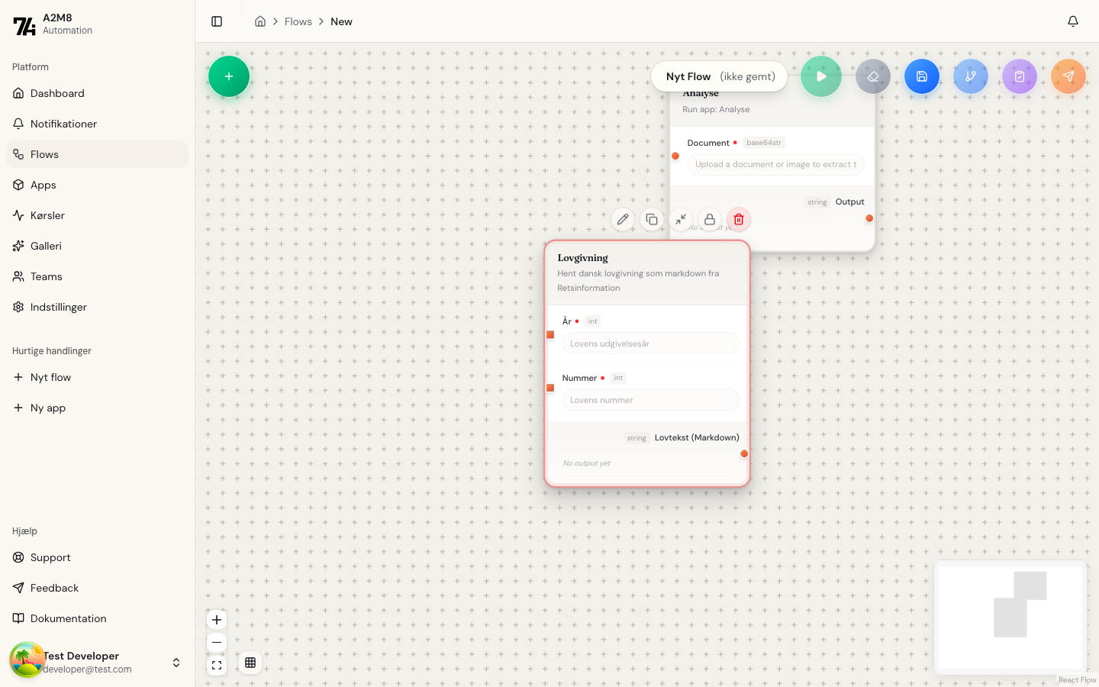Click the green add node plus button
The width and height of the screenshot is (1099, 687).
[x=229, y=76]
